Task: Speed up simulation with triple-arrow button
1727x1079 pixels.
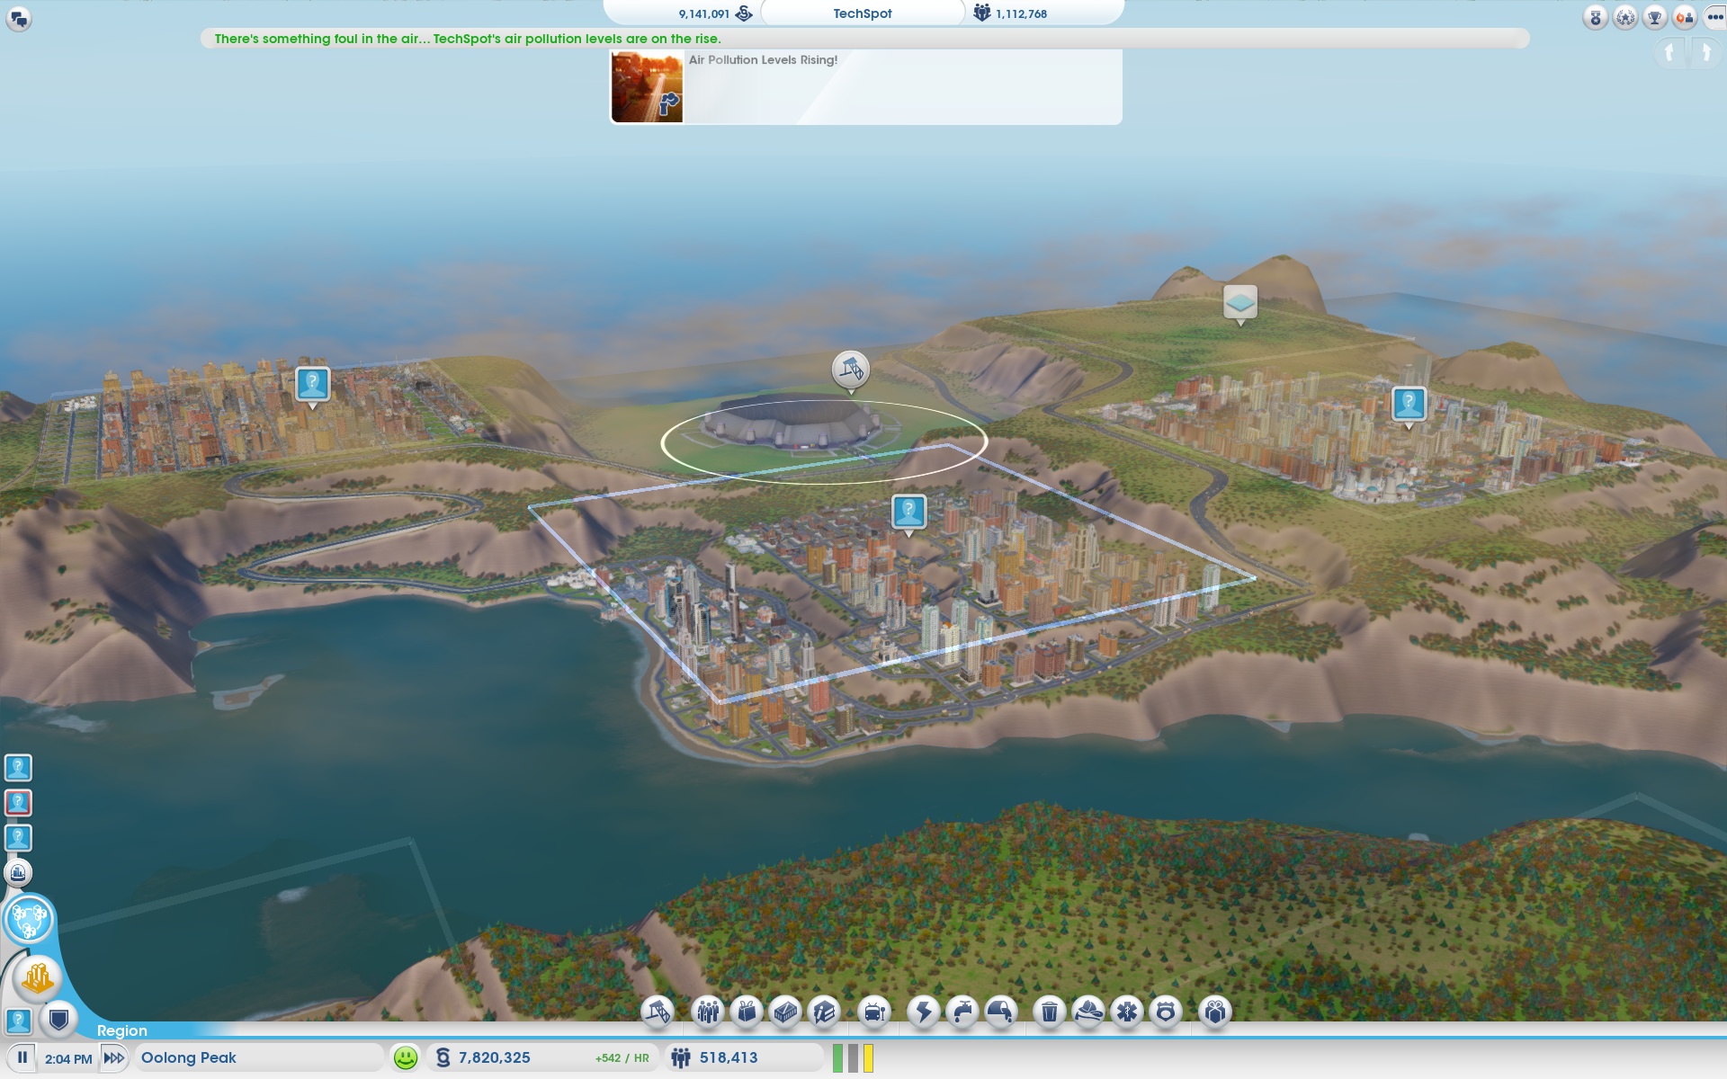Action: pos(114,1057)
